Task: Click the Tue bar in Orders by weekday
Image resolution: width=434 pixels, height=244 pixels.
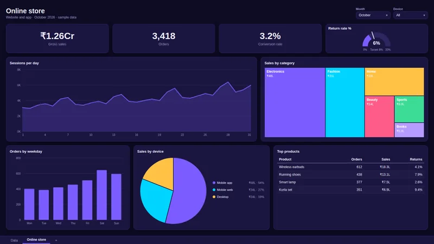Action: 44,205
